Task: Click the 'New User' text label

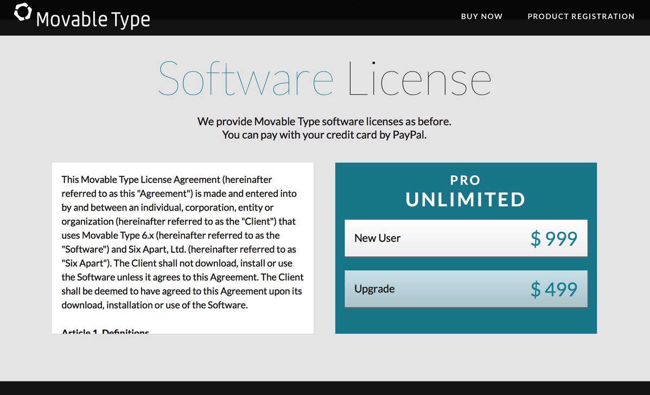Action: [x=377, y=238]
